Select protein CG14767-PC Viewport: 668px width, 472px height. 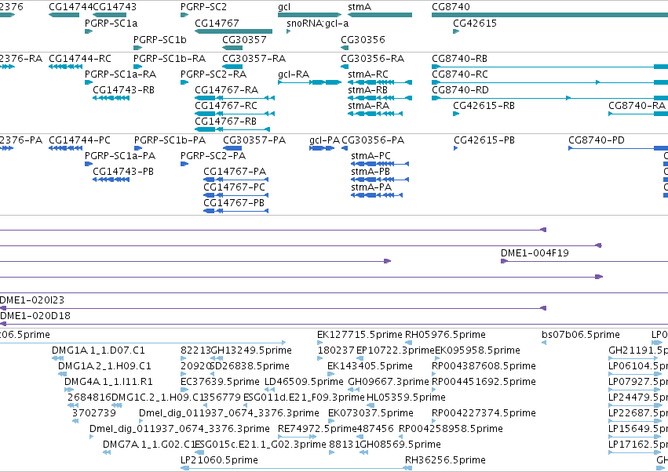[x=236, y=195]
